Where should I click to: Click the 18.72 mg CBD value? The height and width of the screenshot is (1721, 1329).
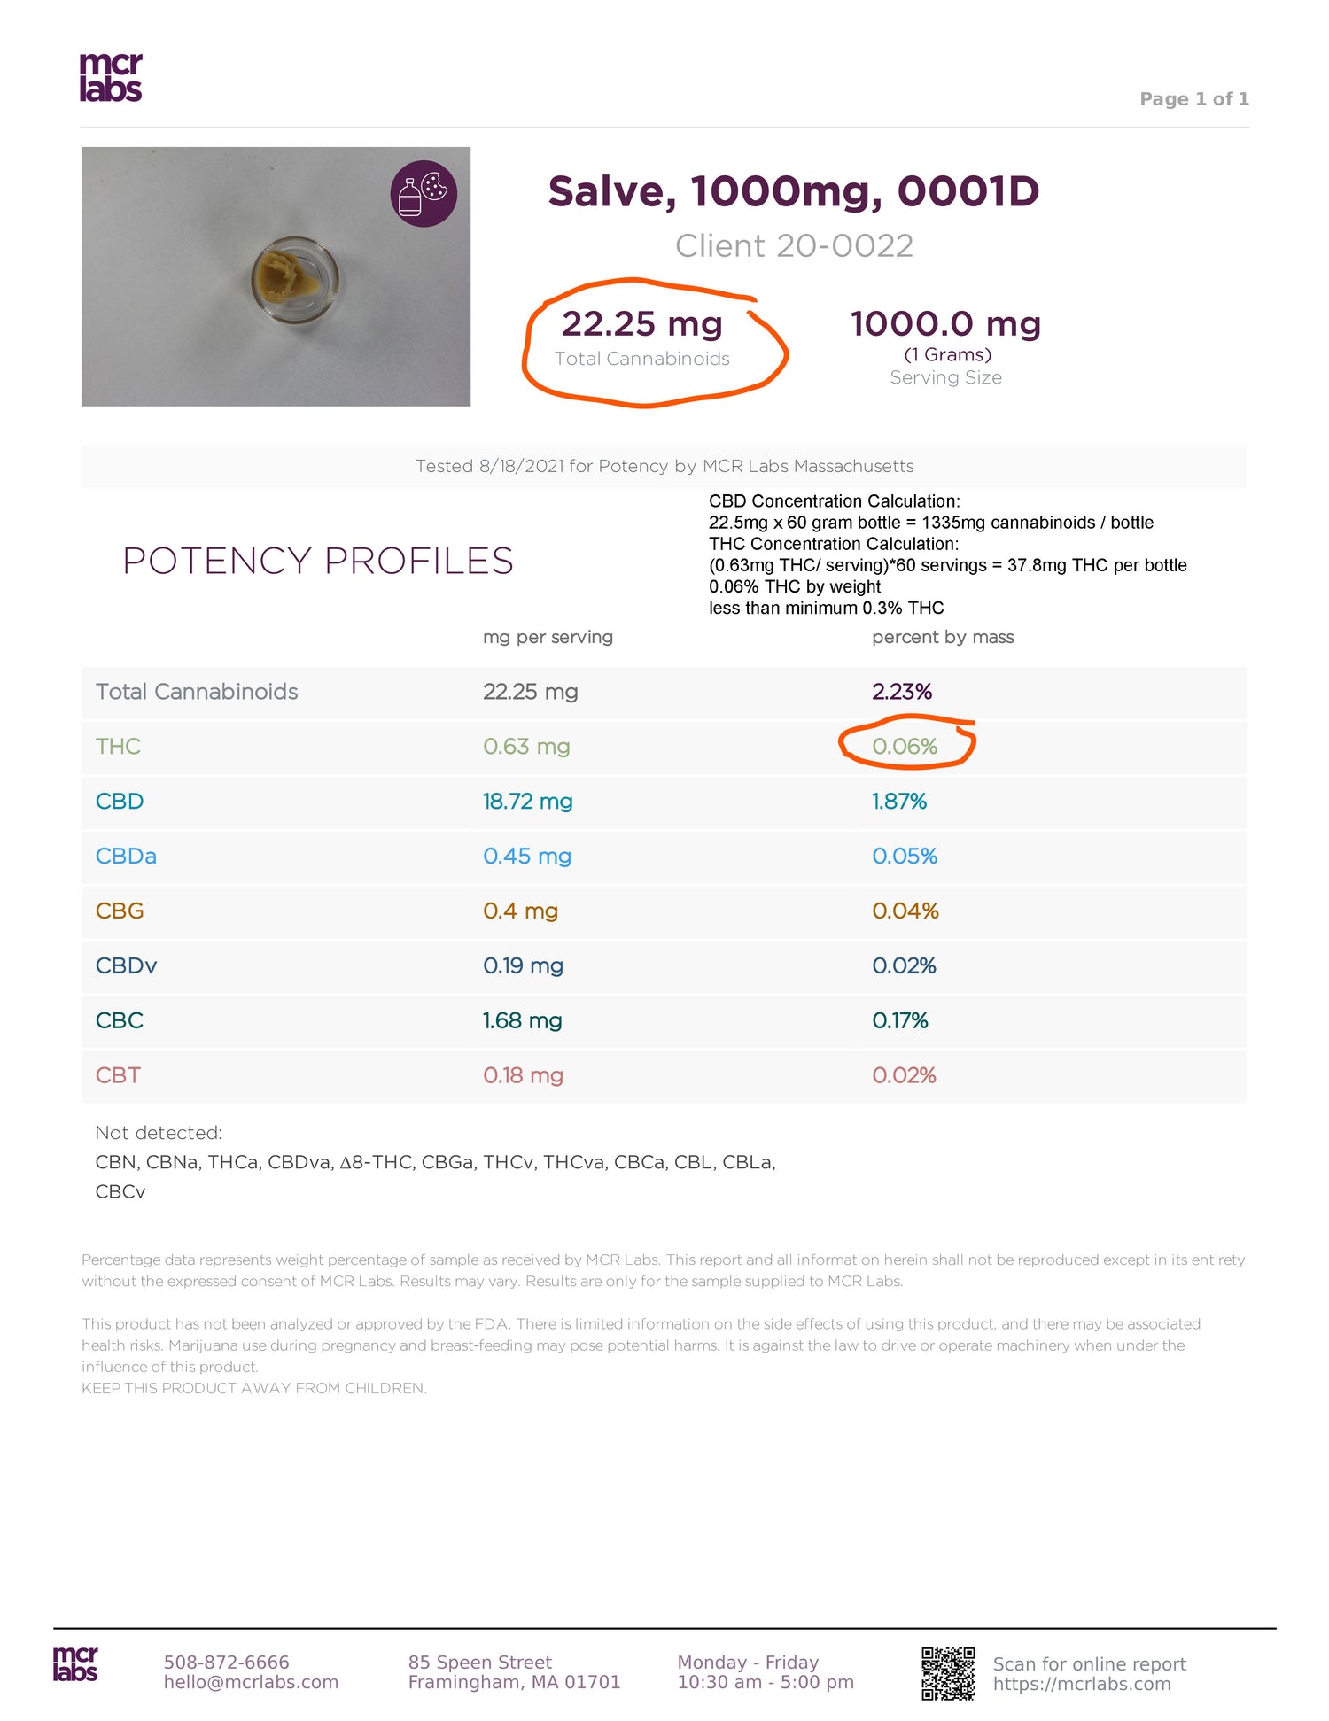528,802
